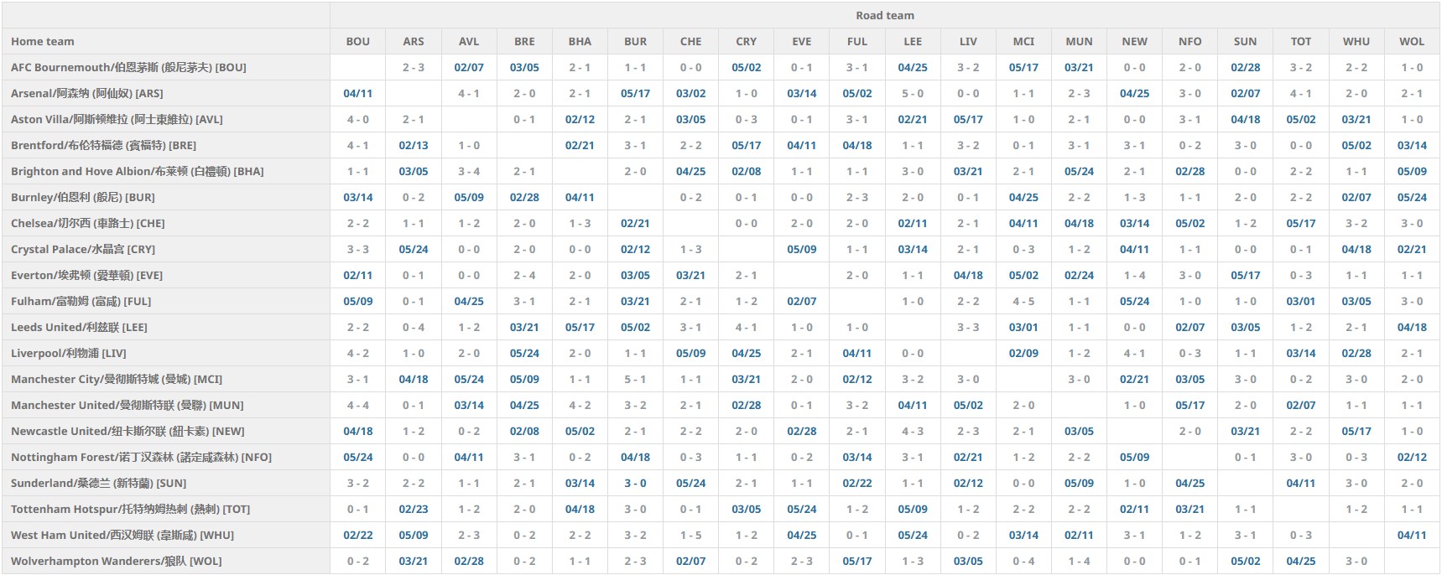The height and width of the screenshot is (575, 1442).
Task: Click the Nottingham Forest home team row label
Action: 141,458
